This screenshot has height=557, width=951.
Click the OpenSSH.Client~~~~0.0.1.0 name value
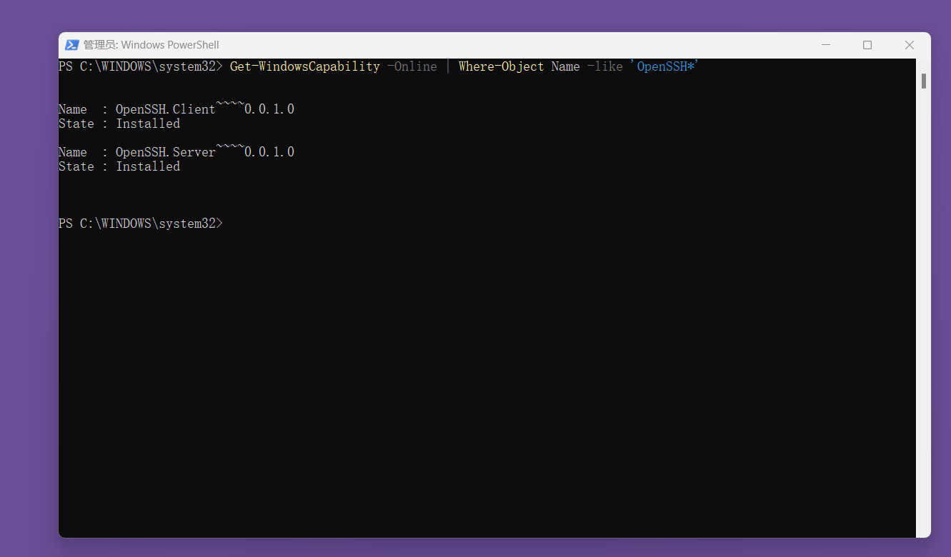point(205,109)
